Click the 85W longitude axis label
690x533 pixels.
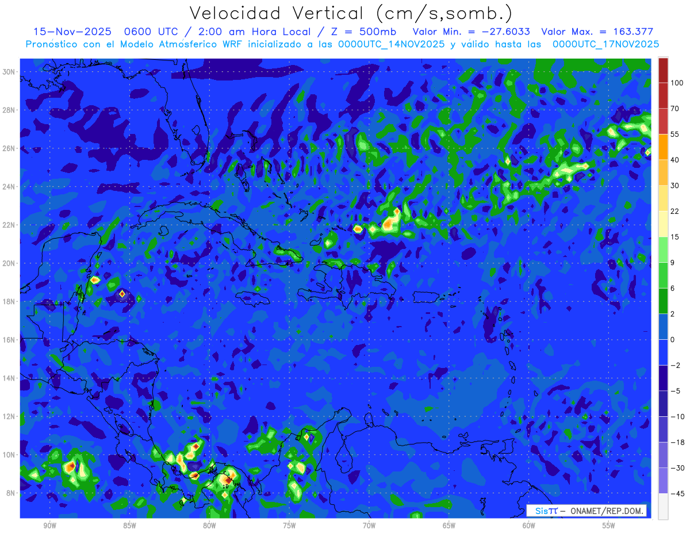129,526
